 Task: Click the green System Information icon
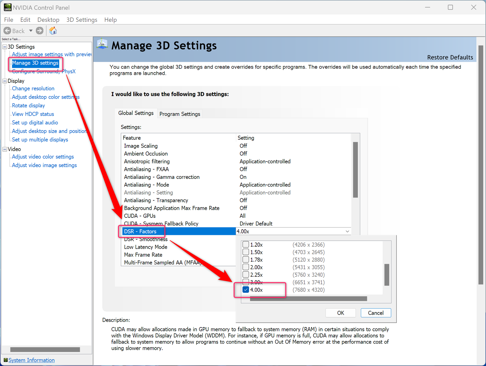(5, 360)
